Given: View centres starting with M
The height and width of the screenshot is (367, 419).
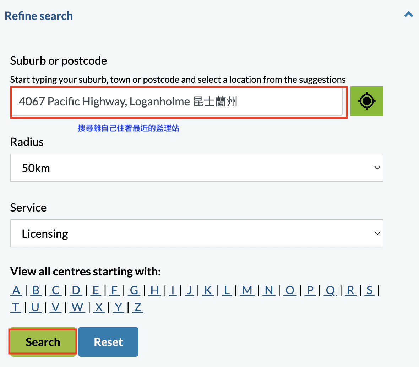Looking at the screenshot, I should pos(247,290).
